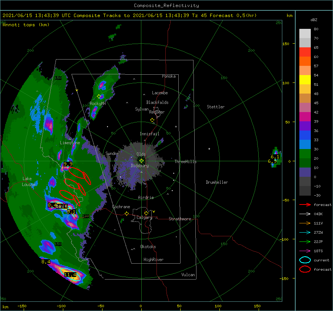Click the magenta 18TS arrow legend
Viewport: 333px width, 311px height.
click(x=305, y=251)
